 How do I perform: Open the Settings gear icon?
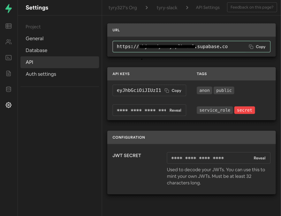tap(8, 105)
